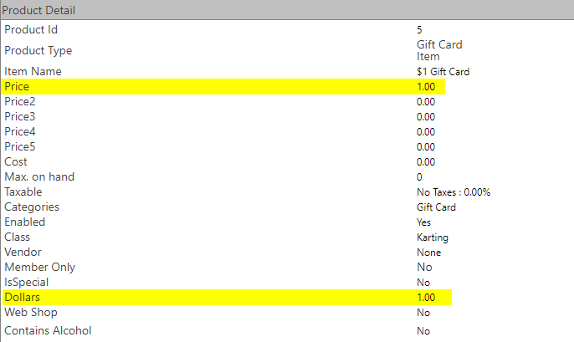Select the Price2 value
Image resolution: width=574 pixels, height=342 pixels.
426,102
